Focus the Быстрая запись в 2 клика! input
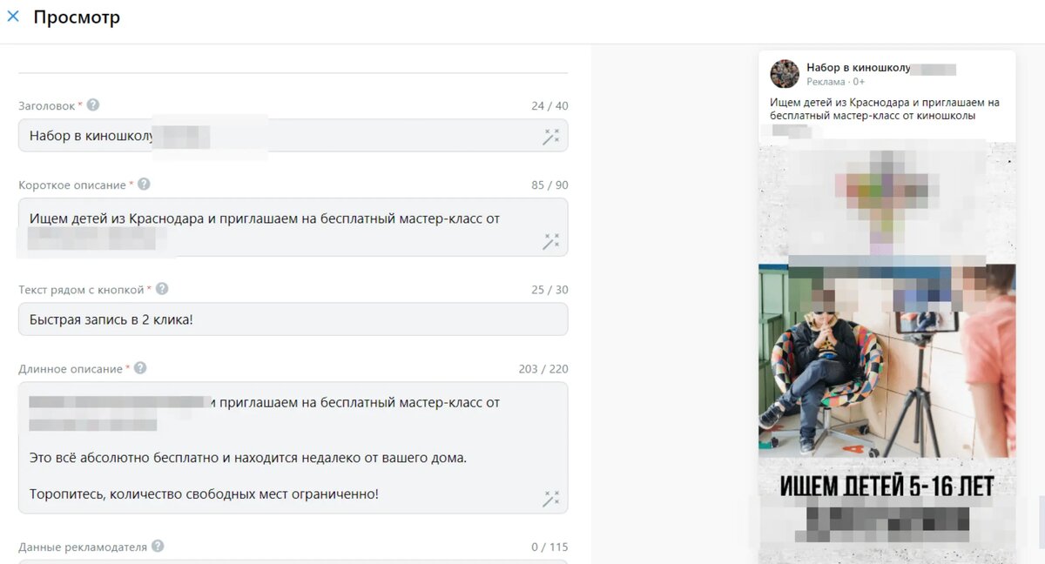1045x564 pixels. click(x=293, y=319)
